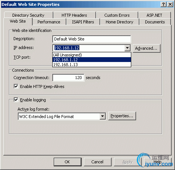Select 192.168.1.12 in the dropdown list
This screenshot has width=175, height=170.
pyautogui.click(x=92, y=60)
